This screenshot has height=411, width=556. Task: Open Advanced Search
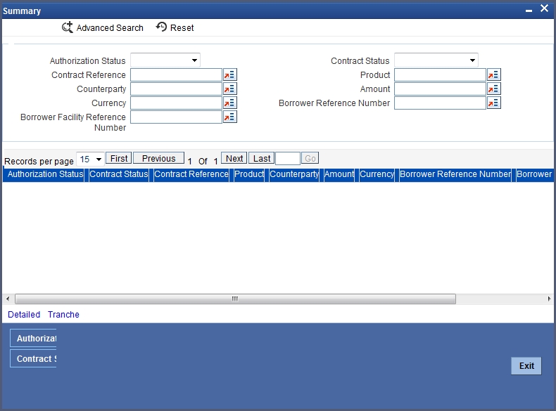point(103,27)
